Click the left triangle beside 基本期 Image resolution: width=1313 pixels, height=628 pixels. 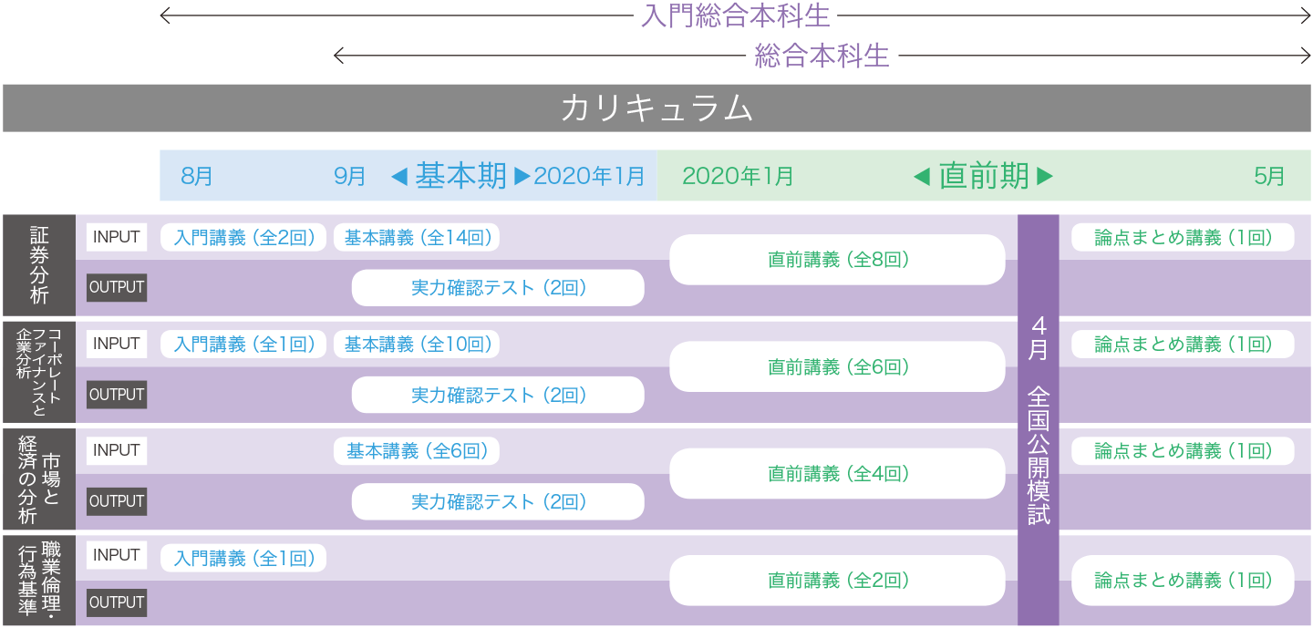click(x=398, y=176)
